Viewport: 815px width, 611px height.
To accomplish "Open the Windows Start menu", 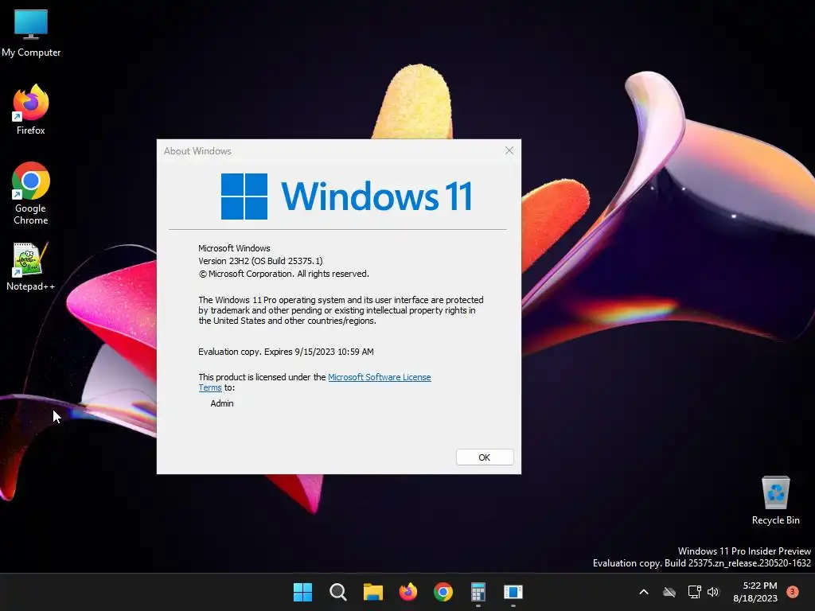I will (302, 592).
